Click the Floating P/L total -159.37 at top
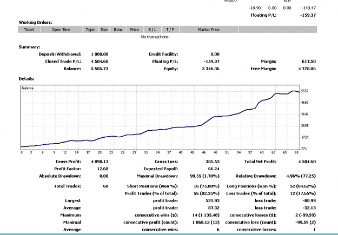This screenshot has height=235, width=338. pos(308,15)
